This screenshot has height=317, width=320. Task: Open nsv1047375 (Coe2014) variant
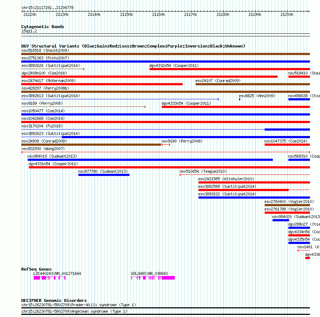click(286, 141)
